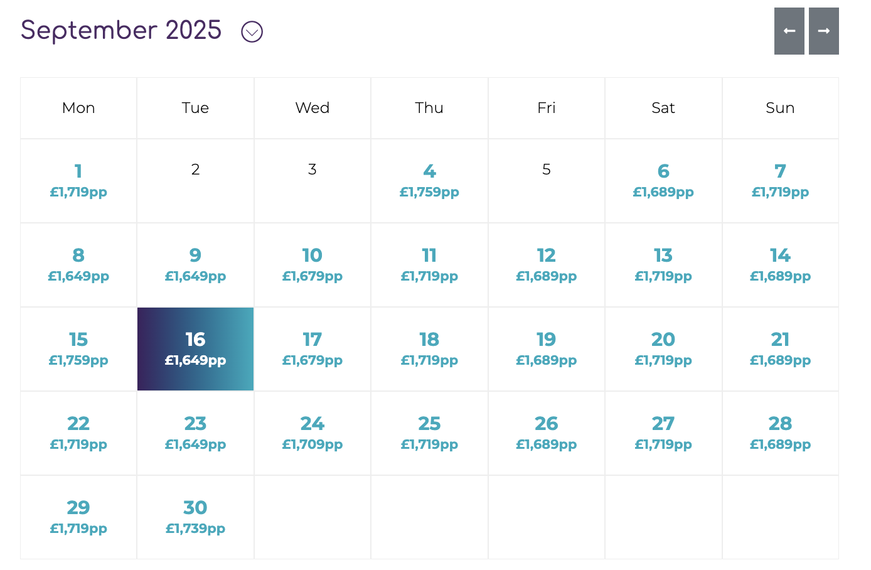This screenshot has height=570, width=871.
Task: Click the September 2025 month heading
Action: (x=121, y=30)
